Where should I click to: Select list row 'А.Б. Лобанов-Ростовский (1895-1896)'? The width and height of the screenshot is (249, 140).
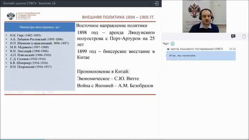click(x=37, y=39)
